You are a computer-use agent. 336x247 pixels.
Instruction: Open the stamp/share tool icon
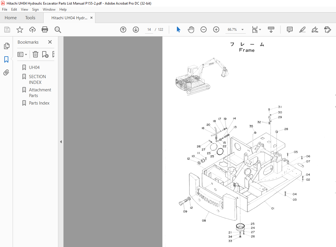point(328,30)
